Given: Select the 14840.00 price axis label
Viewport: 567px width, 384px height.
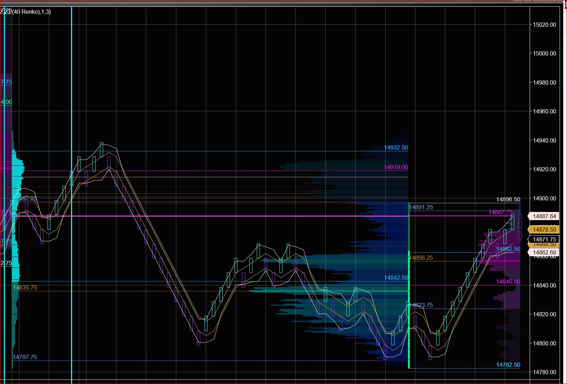Looking at the screenshot, I should (x=544, y=285).
